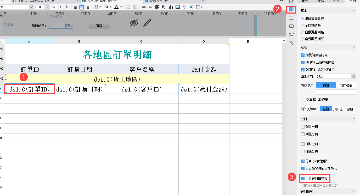Select 自動調整列高 radio option
The image size is (360, 195).
pyautogui.click(x=302, y=32)
